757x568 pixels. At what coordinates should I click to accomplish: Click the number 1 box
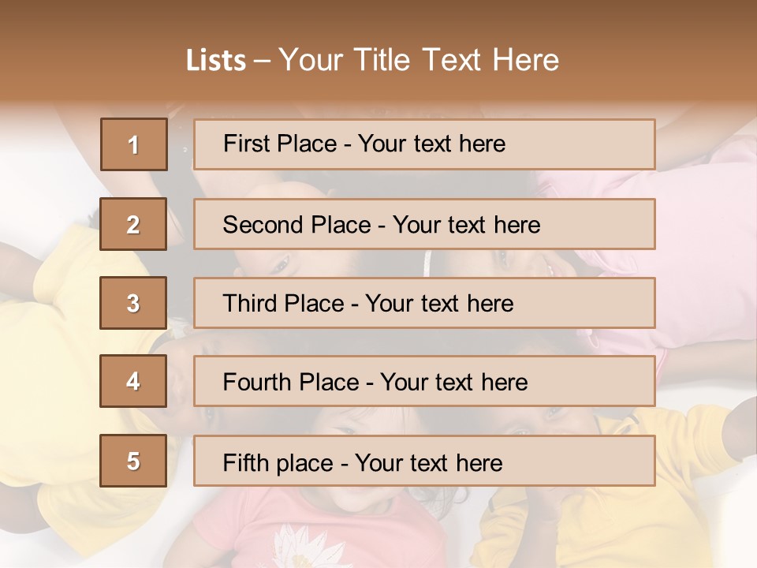[x=133, y=144]
